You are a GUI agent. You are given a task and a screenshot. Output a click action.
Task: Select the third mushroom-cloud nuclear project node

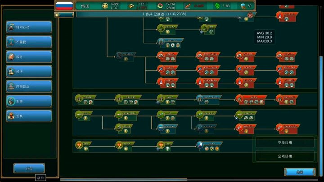165,146
